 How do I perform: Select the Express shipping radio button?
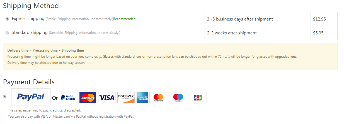coord(7,19)
